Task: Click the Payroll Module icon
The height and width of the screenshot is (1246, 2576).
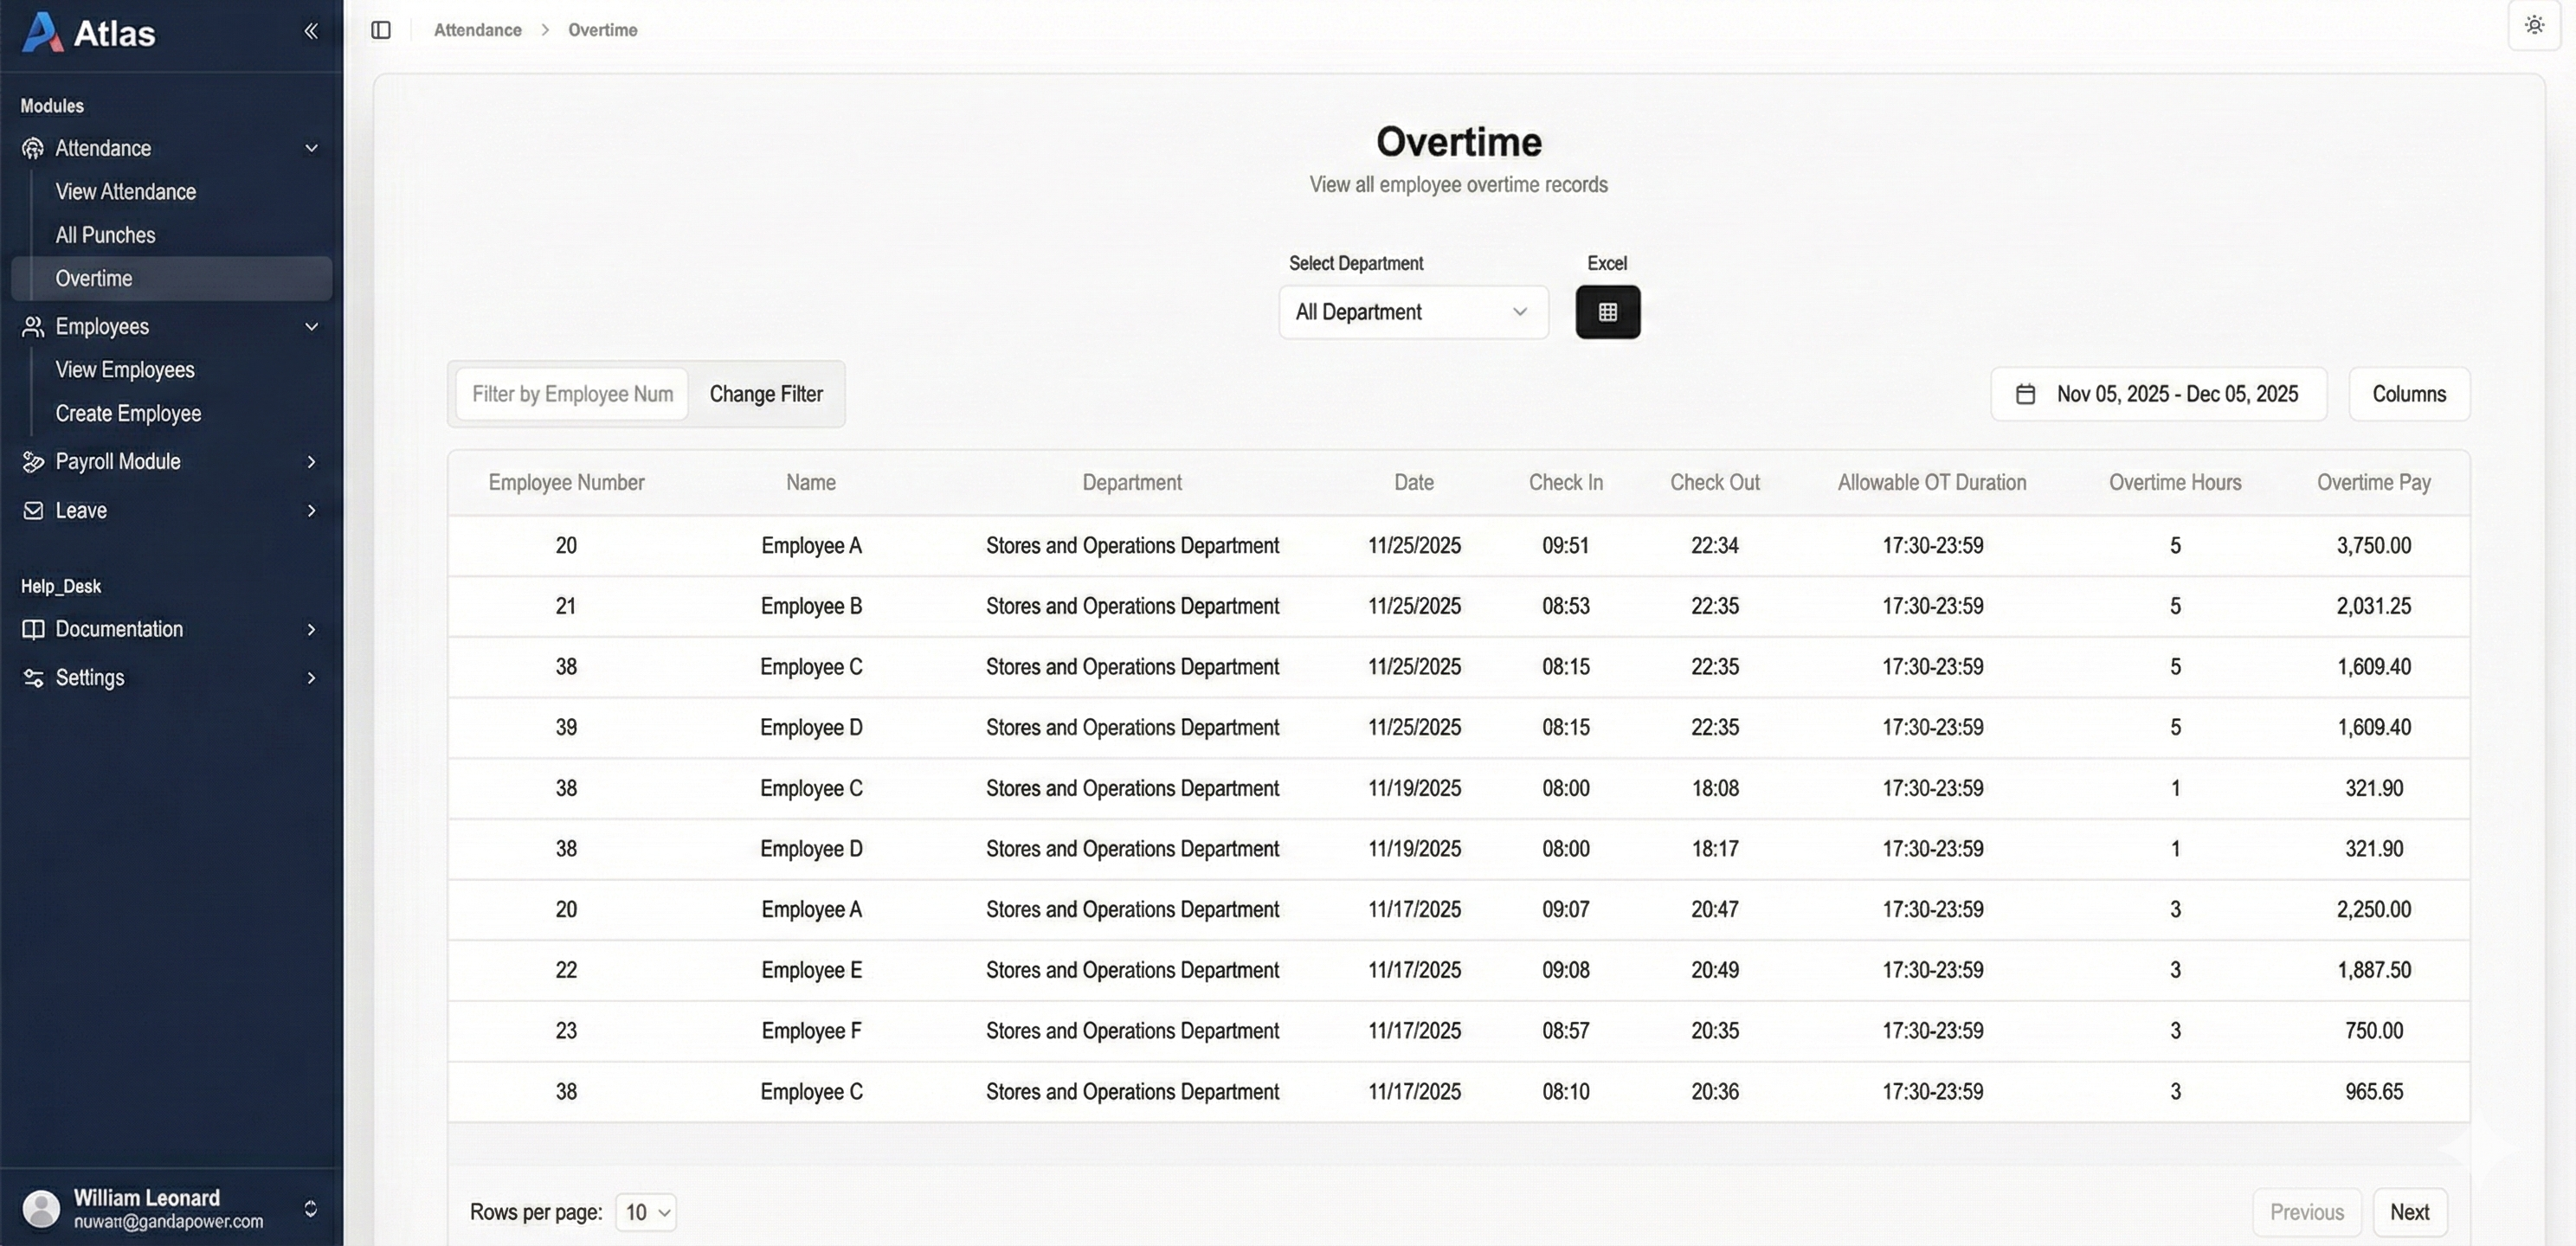Action: pos(32,461)
